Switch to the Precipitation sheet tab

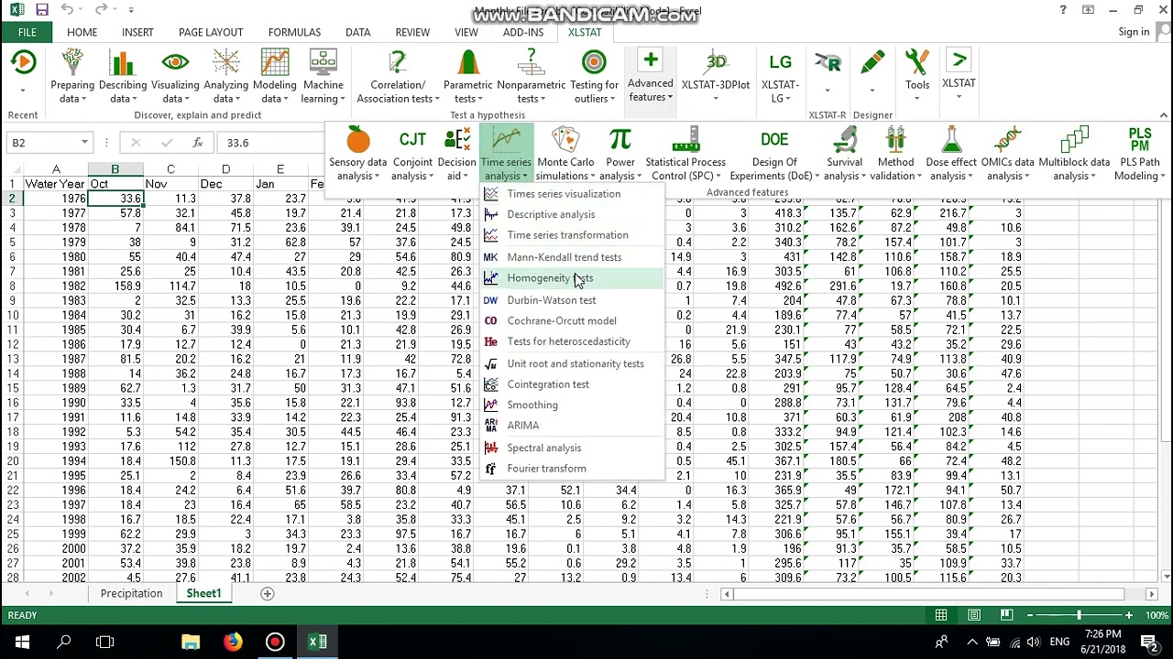pos(131,594)
